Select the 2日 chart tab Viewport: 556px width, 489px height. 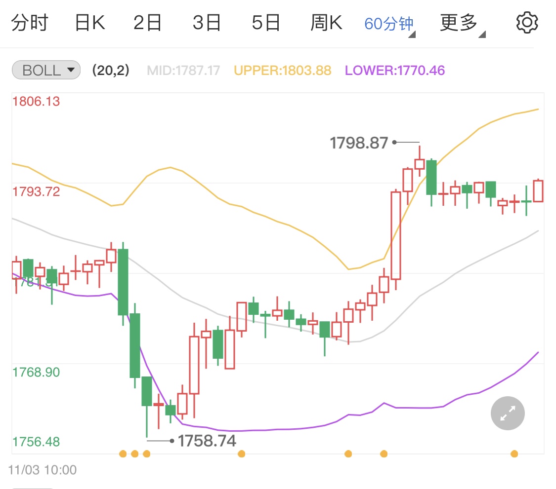click(147, 23)
